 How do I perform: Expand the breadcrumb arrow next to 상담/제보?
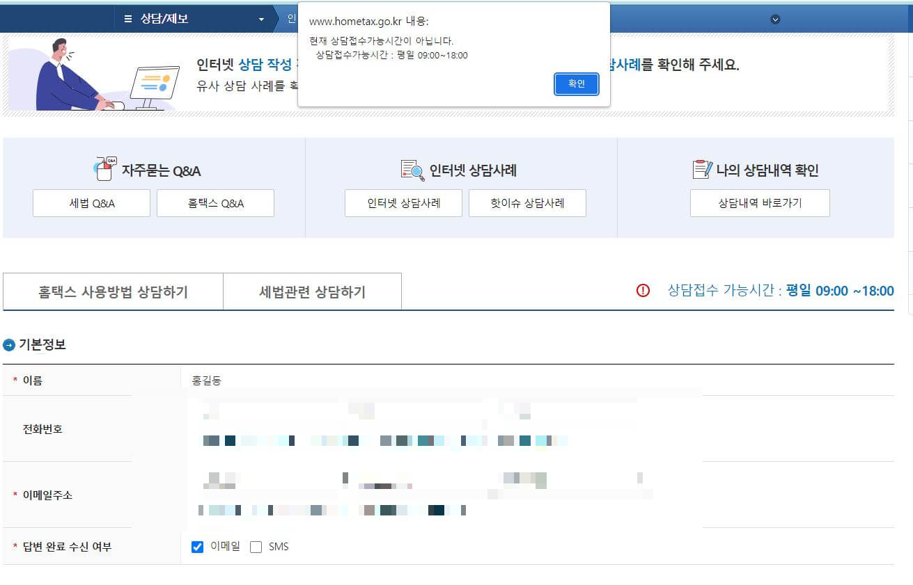pyautogui.click(x=262, y=19)
